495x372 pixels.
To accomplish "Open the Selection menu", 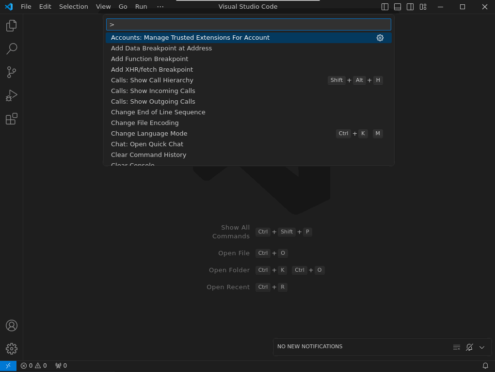I will (74, 7).
